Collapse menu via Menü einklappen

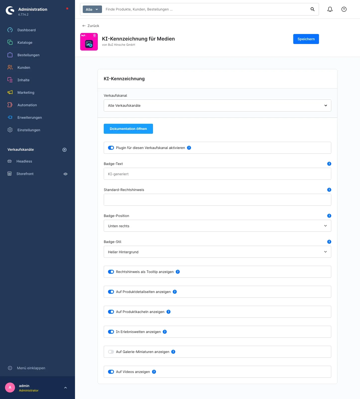(x=26, y=368)
